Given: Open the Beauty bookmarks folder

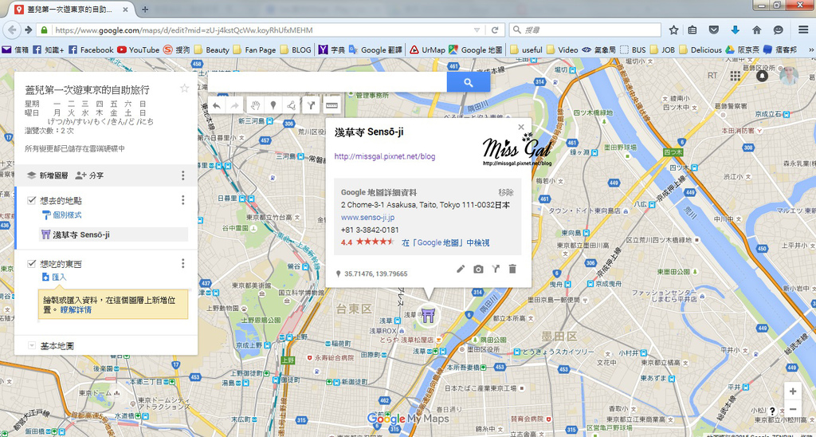Looking at the screenshot, I should point(211,50).
